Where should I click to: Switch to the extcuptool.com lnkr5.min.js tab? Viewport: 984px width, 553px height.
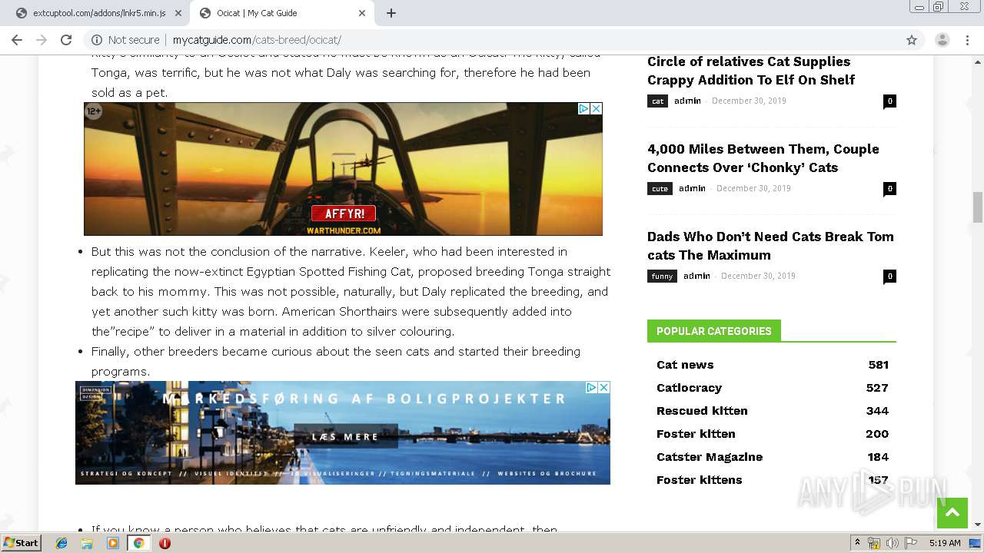click(x=98, y=13)
